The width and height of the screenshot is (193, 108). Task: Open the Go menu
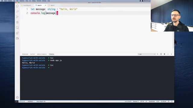(30, 1)
